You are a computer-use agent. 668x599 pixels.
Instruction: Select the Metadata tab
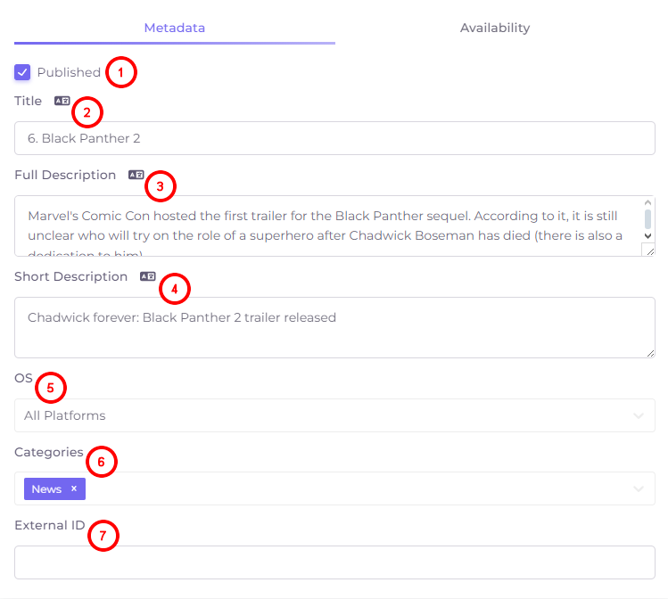click(x=175, y=28)
